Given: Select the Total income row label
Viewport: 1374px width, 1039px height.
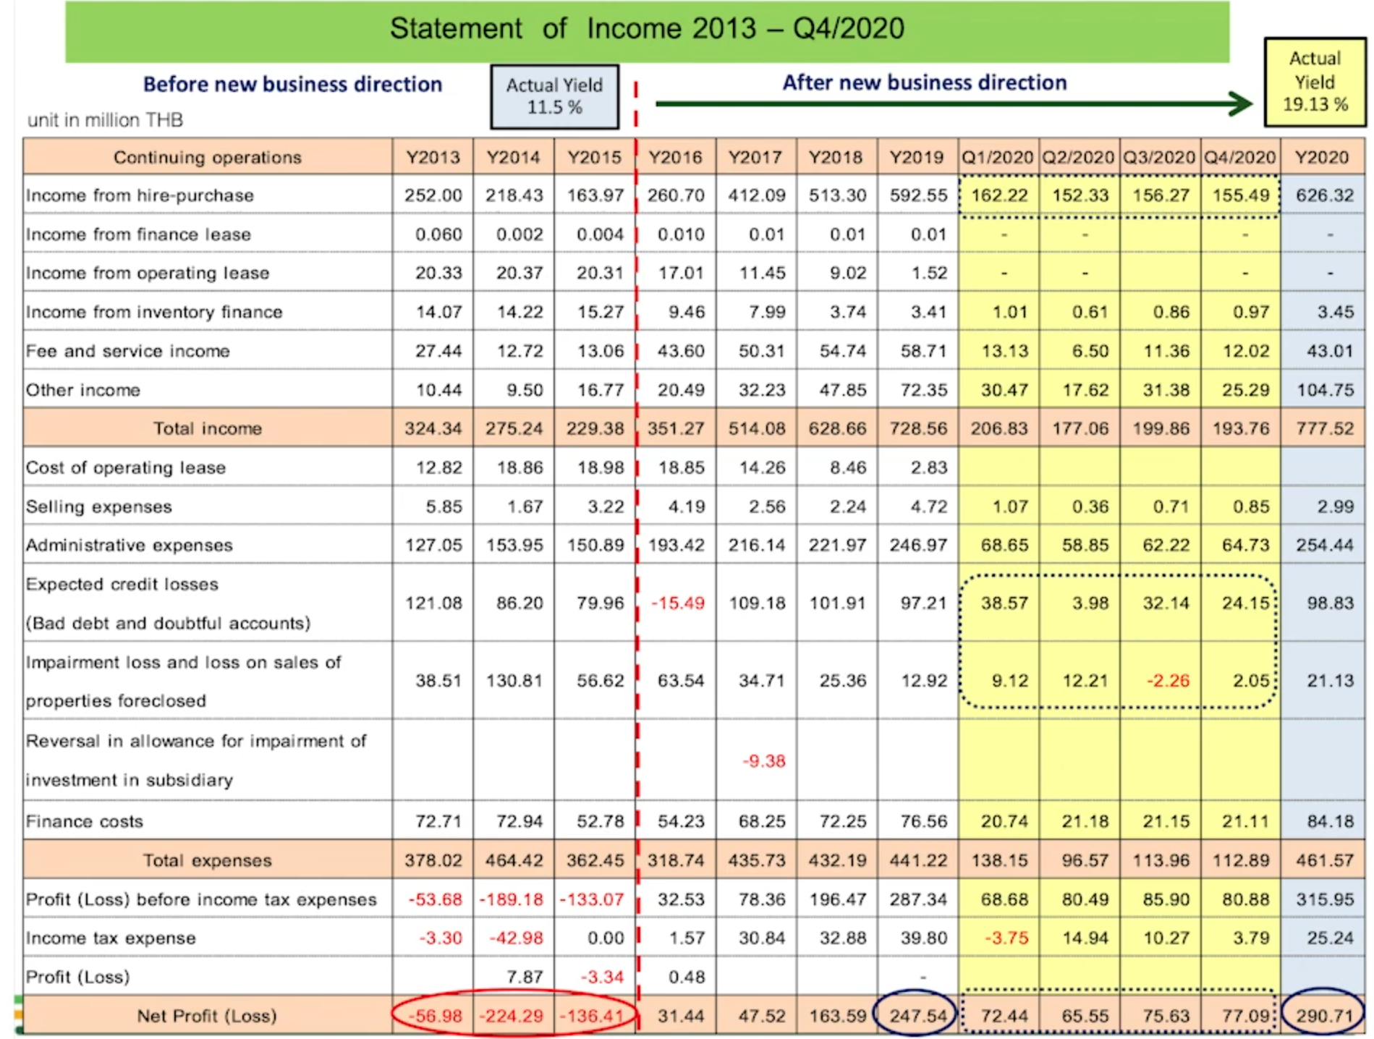Looking at the screenshot, I should point(207,428).
